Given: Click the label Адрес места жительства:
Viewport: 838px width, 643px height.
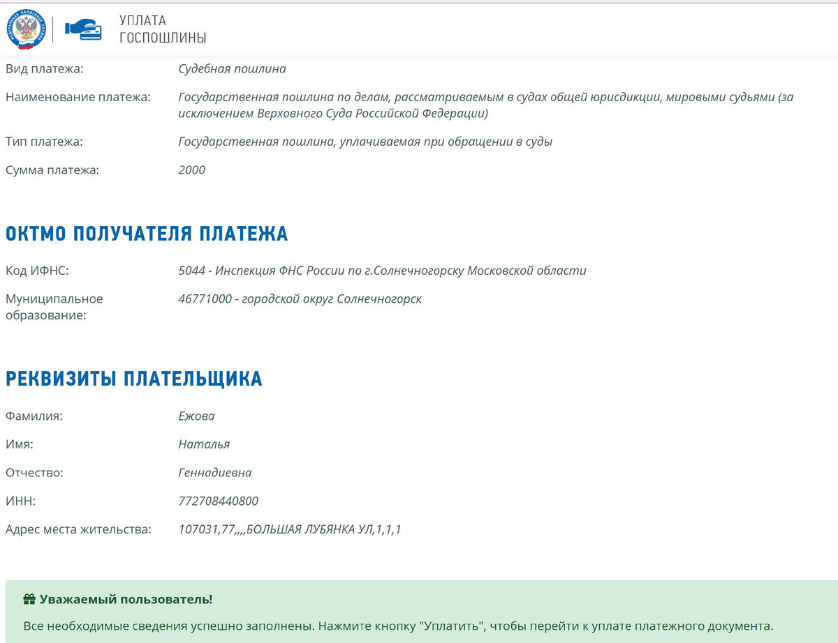Looking at the screenshot, I should (78, 529).
